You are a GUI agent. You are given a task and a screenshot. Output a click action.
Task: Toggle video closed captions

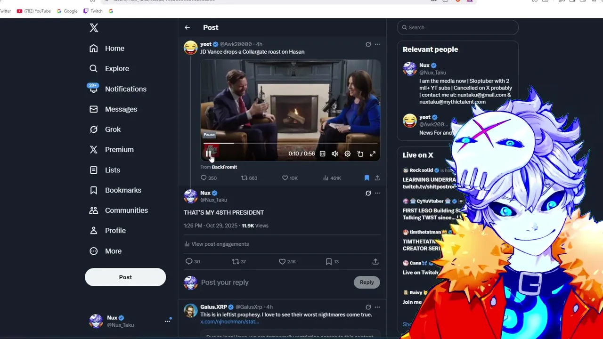(322, 153)
